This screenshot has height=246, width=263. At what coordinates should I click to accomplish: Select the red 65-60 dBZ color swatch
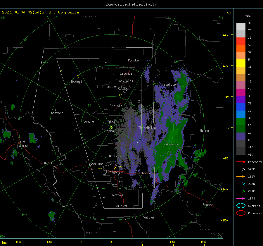coord(241,41)
